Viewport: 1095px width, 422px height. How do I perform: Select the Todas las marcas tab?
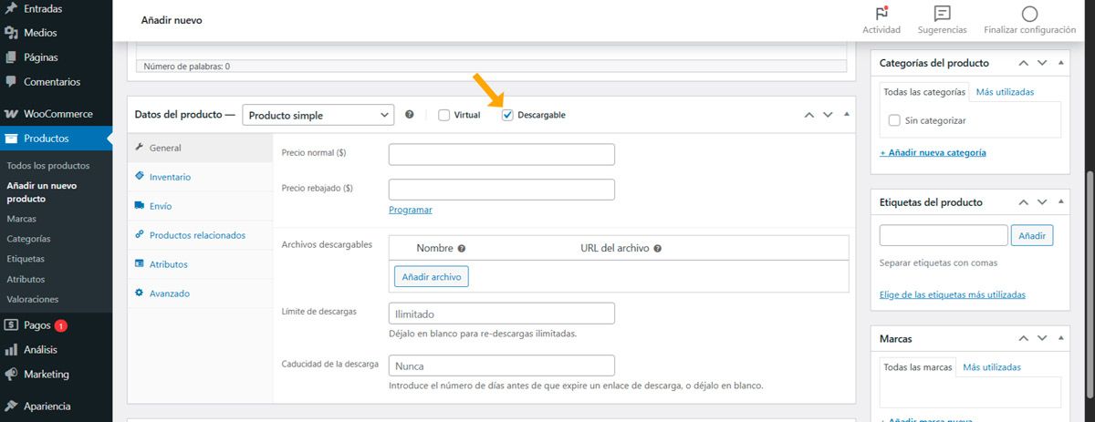918,367
